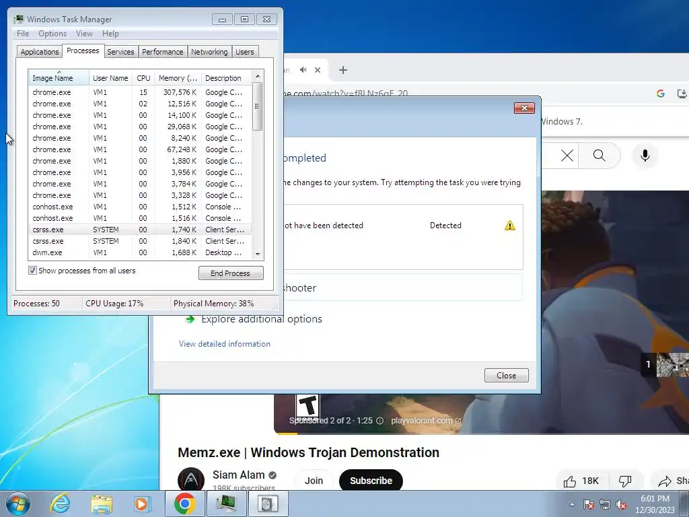Viewport: 689px width, 517px height.
Task: Click the Chrome address bar URL
Action: (347, 93)
